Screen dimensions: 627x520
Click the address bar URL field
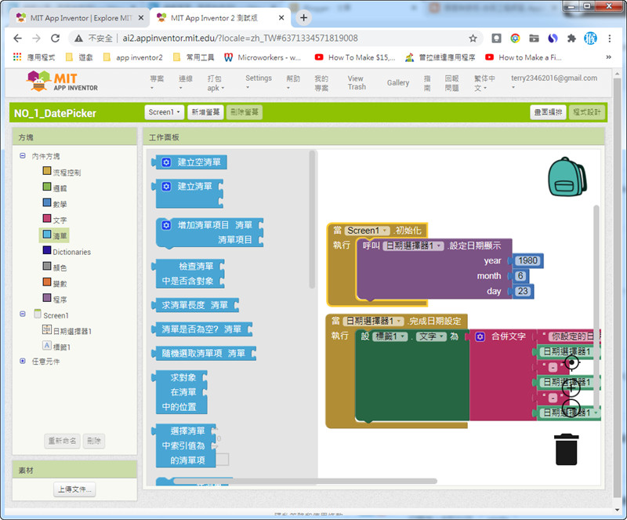[x=276, y=38]
